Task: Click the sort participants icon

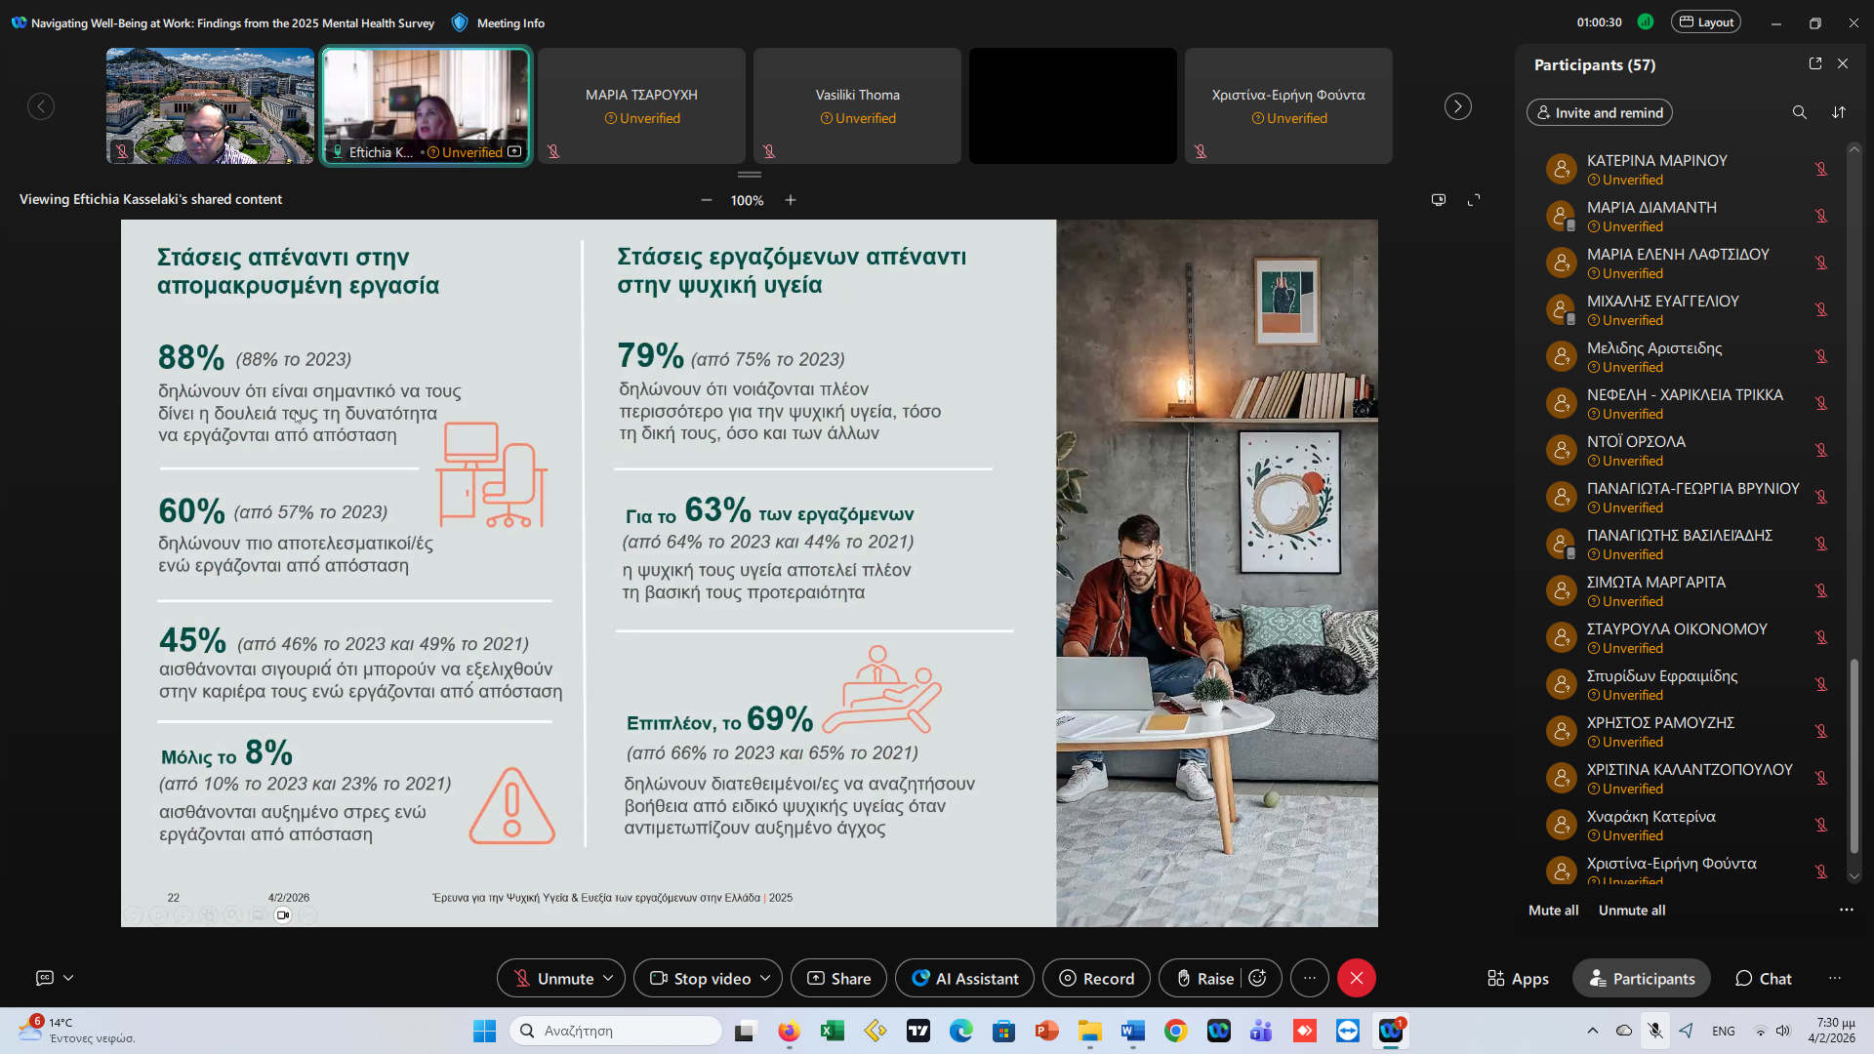Action: tap(1839, 112)
